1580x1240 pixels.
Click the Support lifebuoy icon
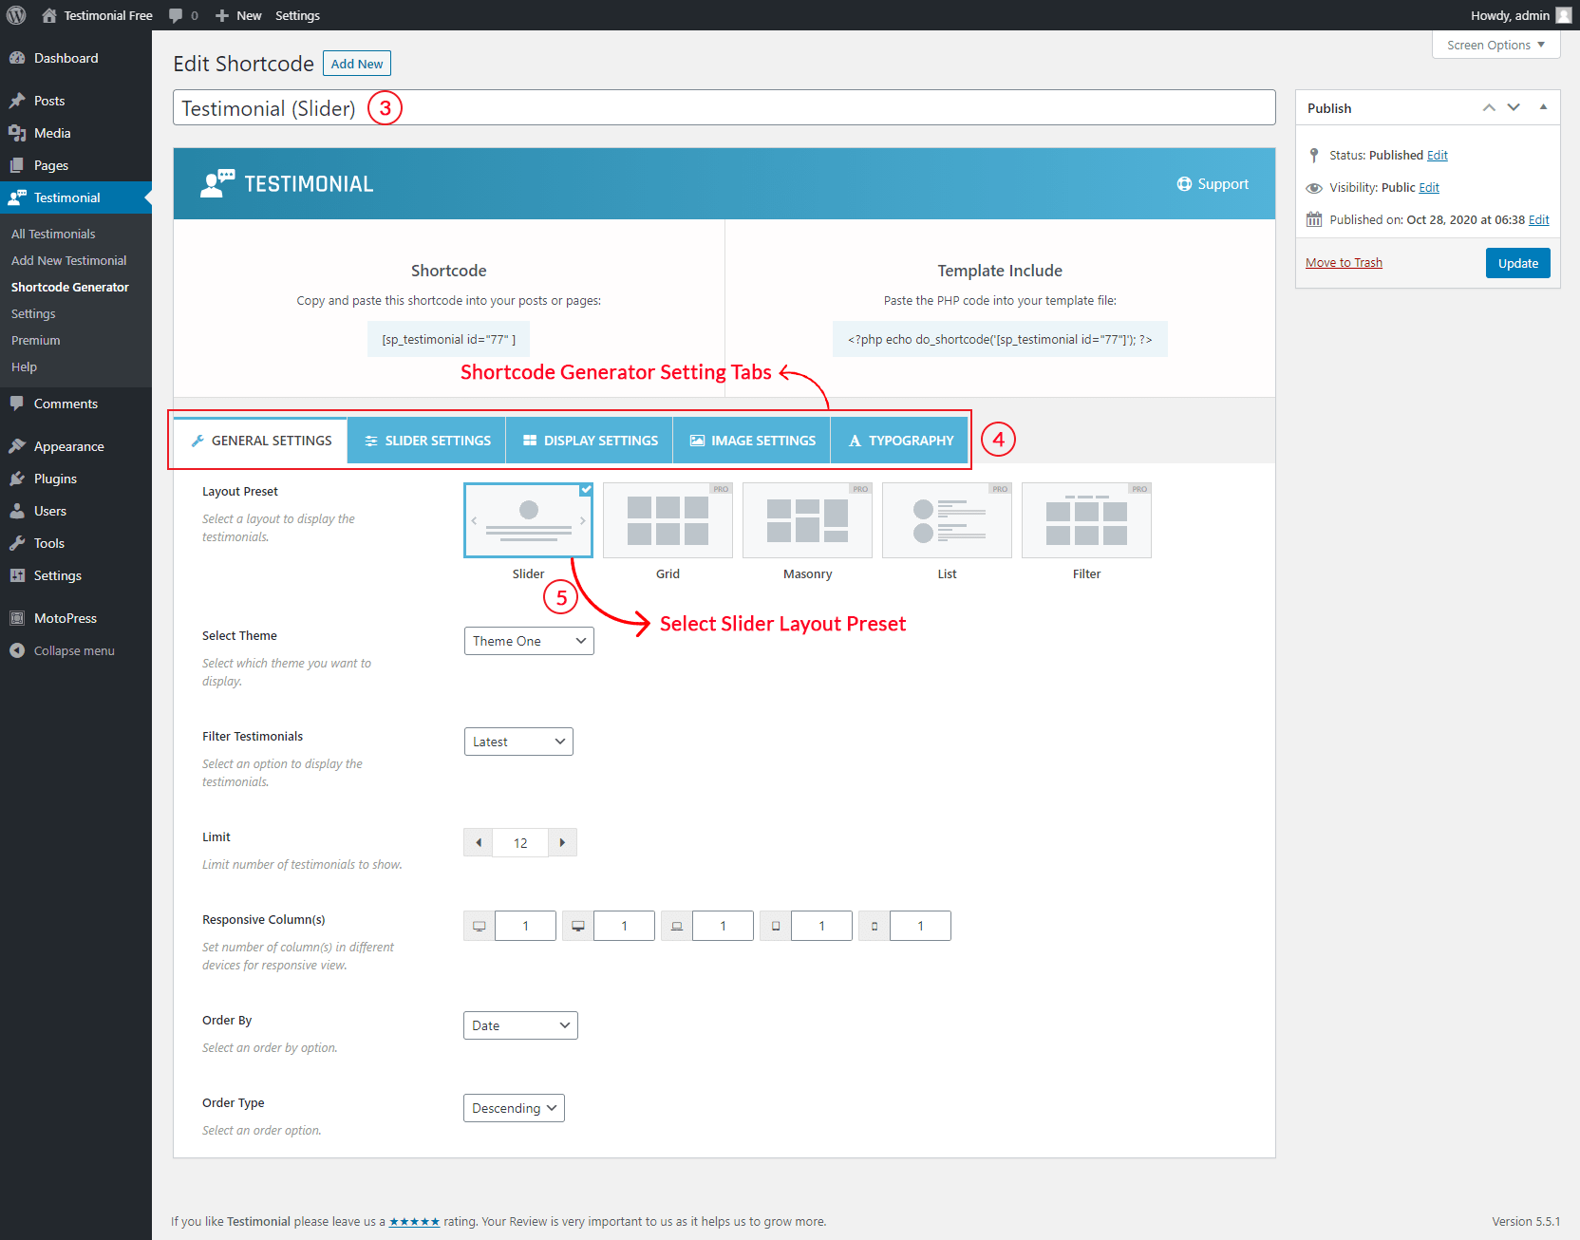1184,184
